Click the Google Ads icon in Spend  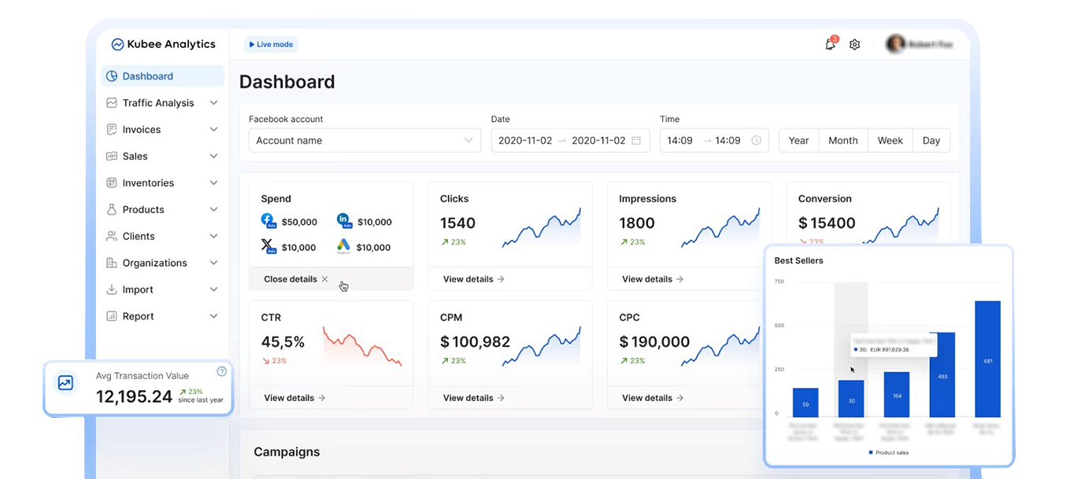[x=344, y=246]
